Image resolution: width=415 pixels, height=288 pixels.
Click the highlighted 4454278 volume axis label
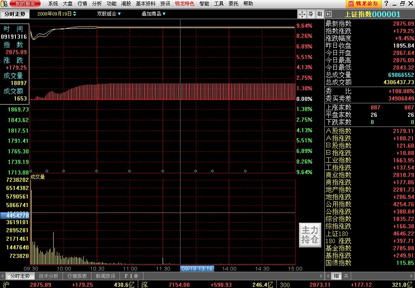[x=15, y=216]
